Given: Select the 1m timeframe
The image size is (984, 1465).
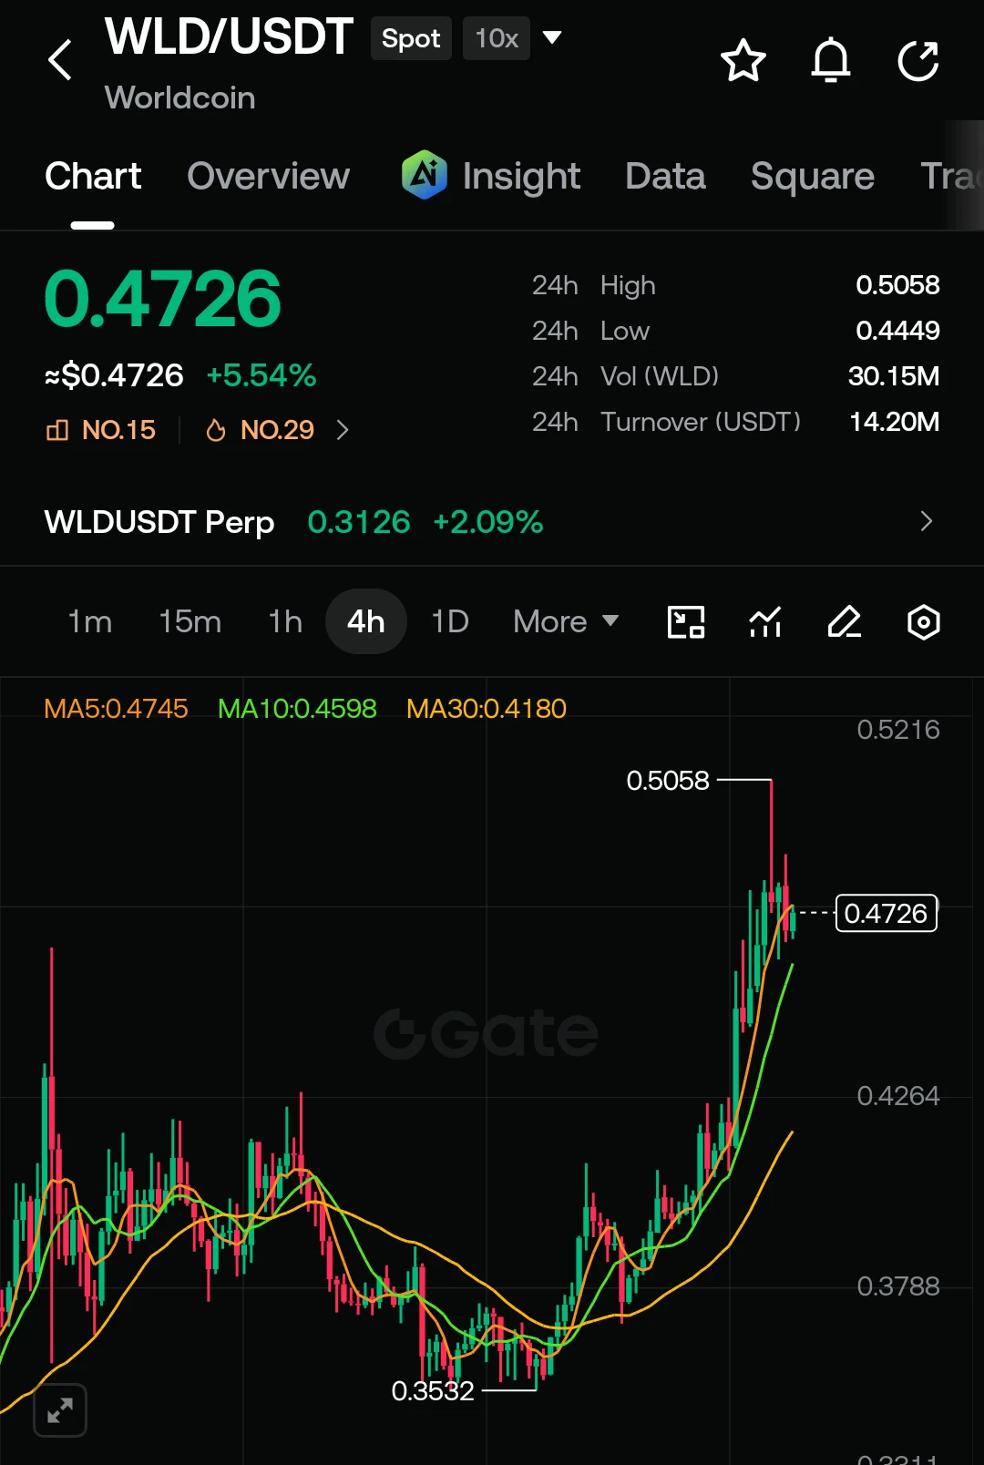Looking at the screenshot, I should pos(90,621).
